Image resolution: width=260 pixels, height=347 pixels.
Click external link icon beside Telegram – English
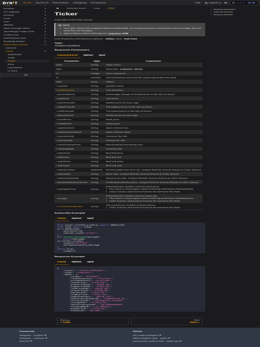46,335
